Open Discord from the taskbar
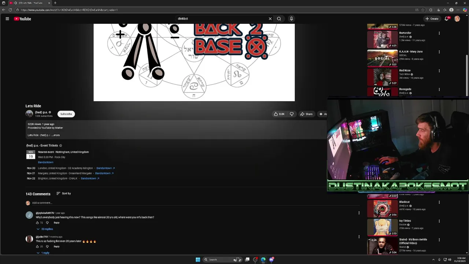The image size is (469, 264). coord(271,260)
